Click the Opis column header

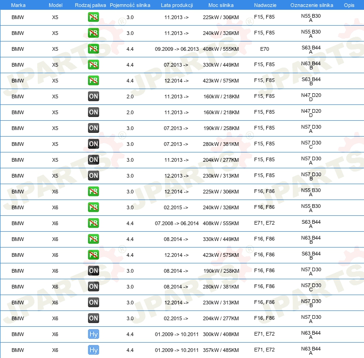point(349,5)
